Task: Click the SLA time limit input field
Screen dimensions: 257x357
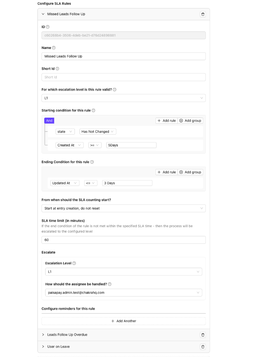Action: (123, 240)
